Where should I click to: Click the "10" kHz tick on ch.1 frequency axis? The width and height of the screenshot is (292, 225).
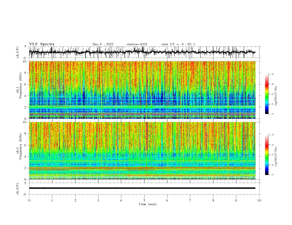point(25,61)
